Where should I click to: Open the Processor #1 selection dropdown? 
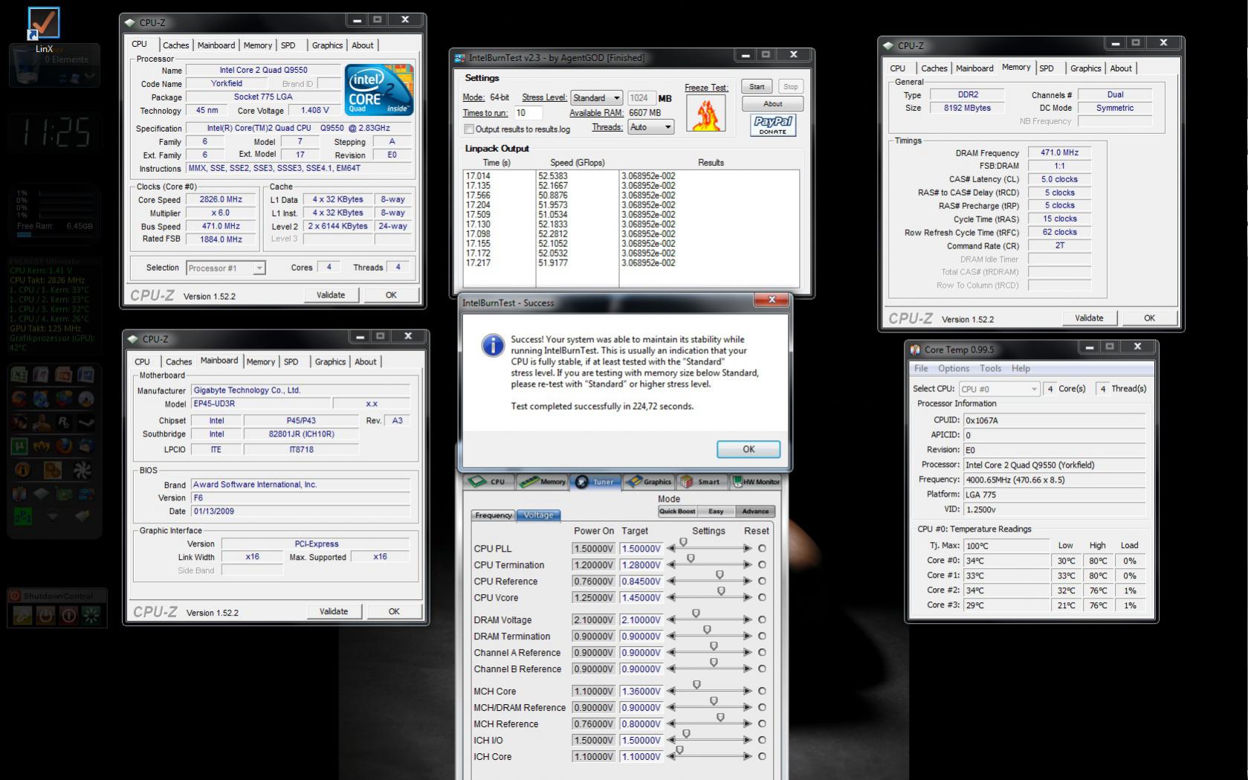click(x=225, y=268)
